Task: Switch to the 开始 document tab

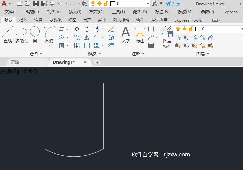Action: pos(15,62)
